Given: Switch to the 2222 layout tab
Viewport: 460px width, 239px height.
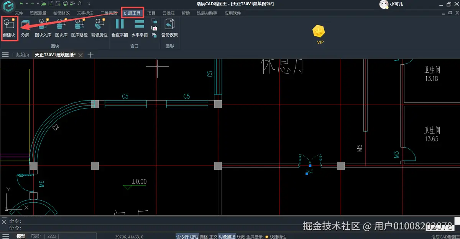Looking at the screenshot, I should [52, 236].
